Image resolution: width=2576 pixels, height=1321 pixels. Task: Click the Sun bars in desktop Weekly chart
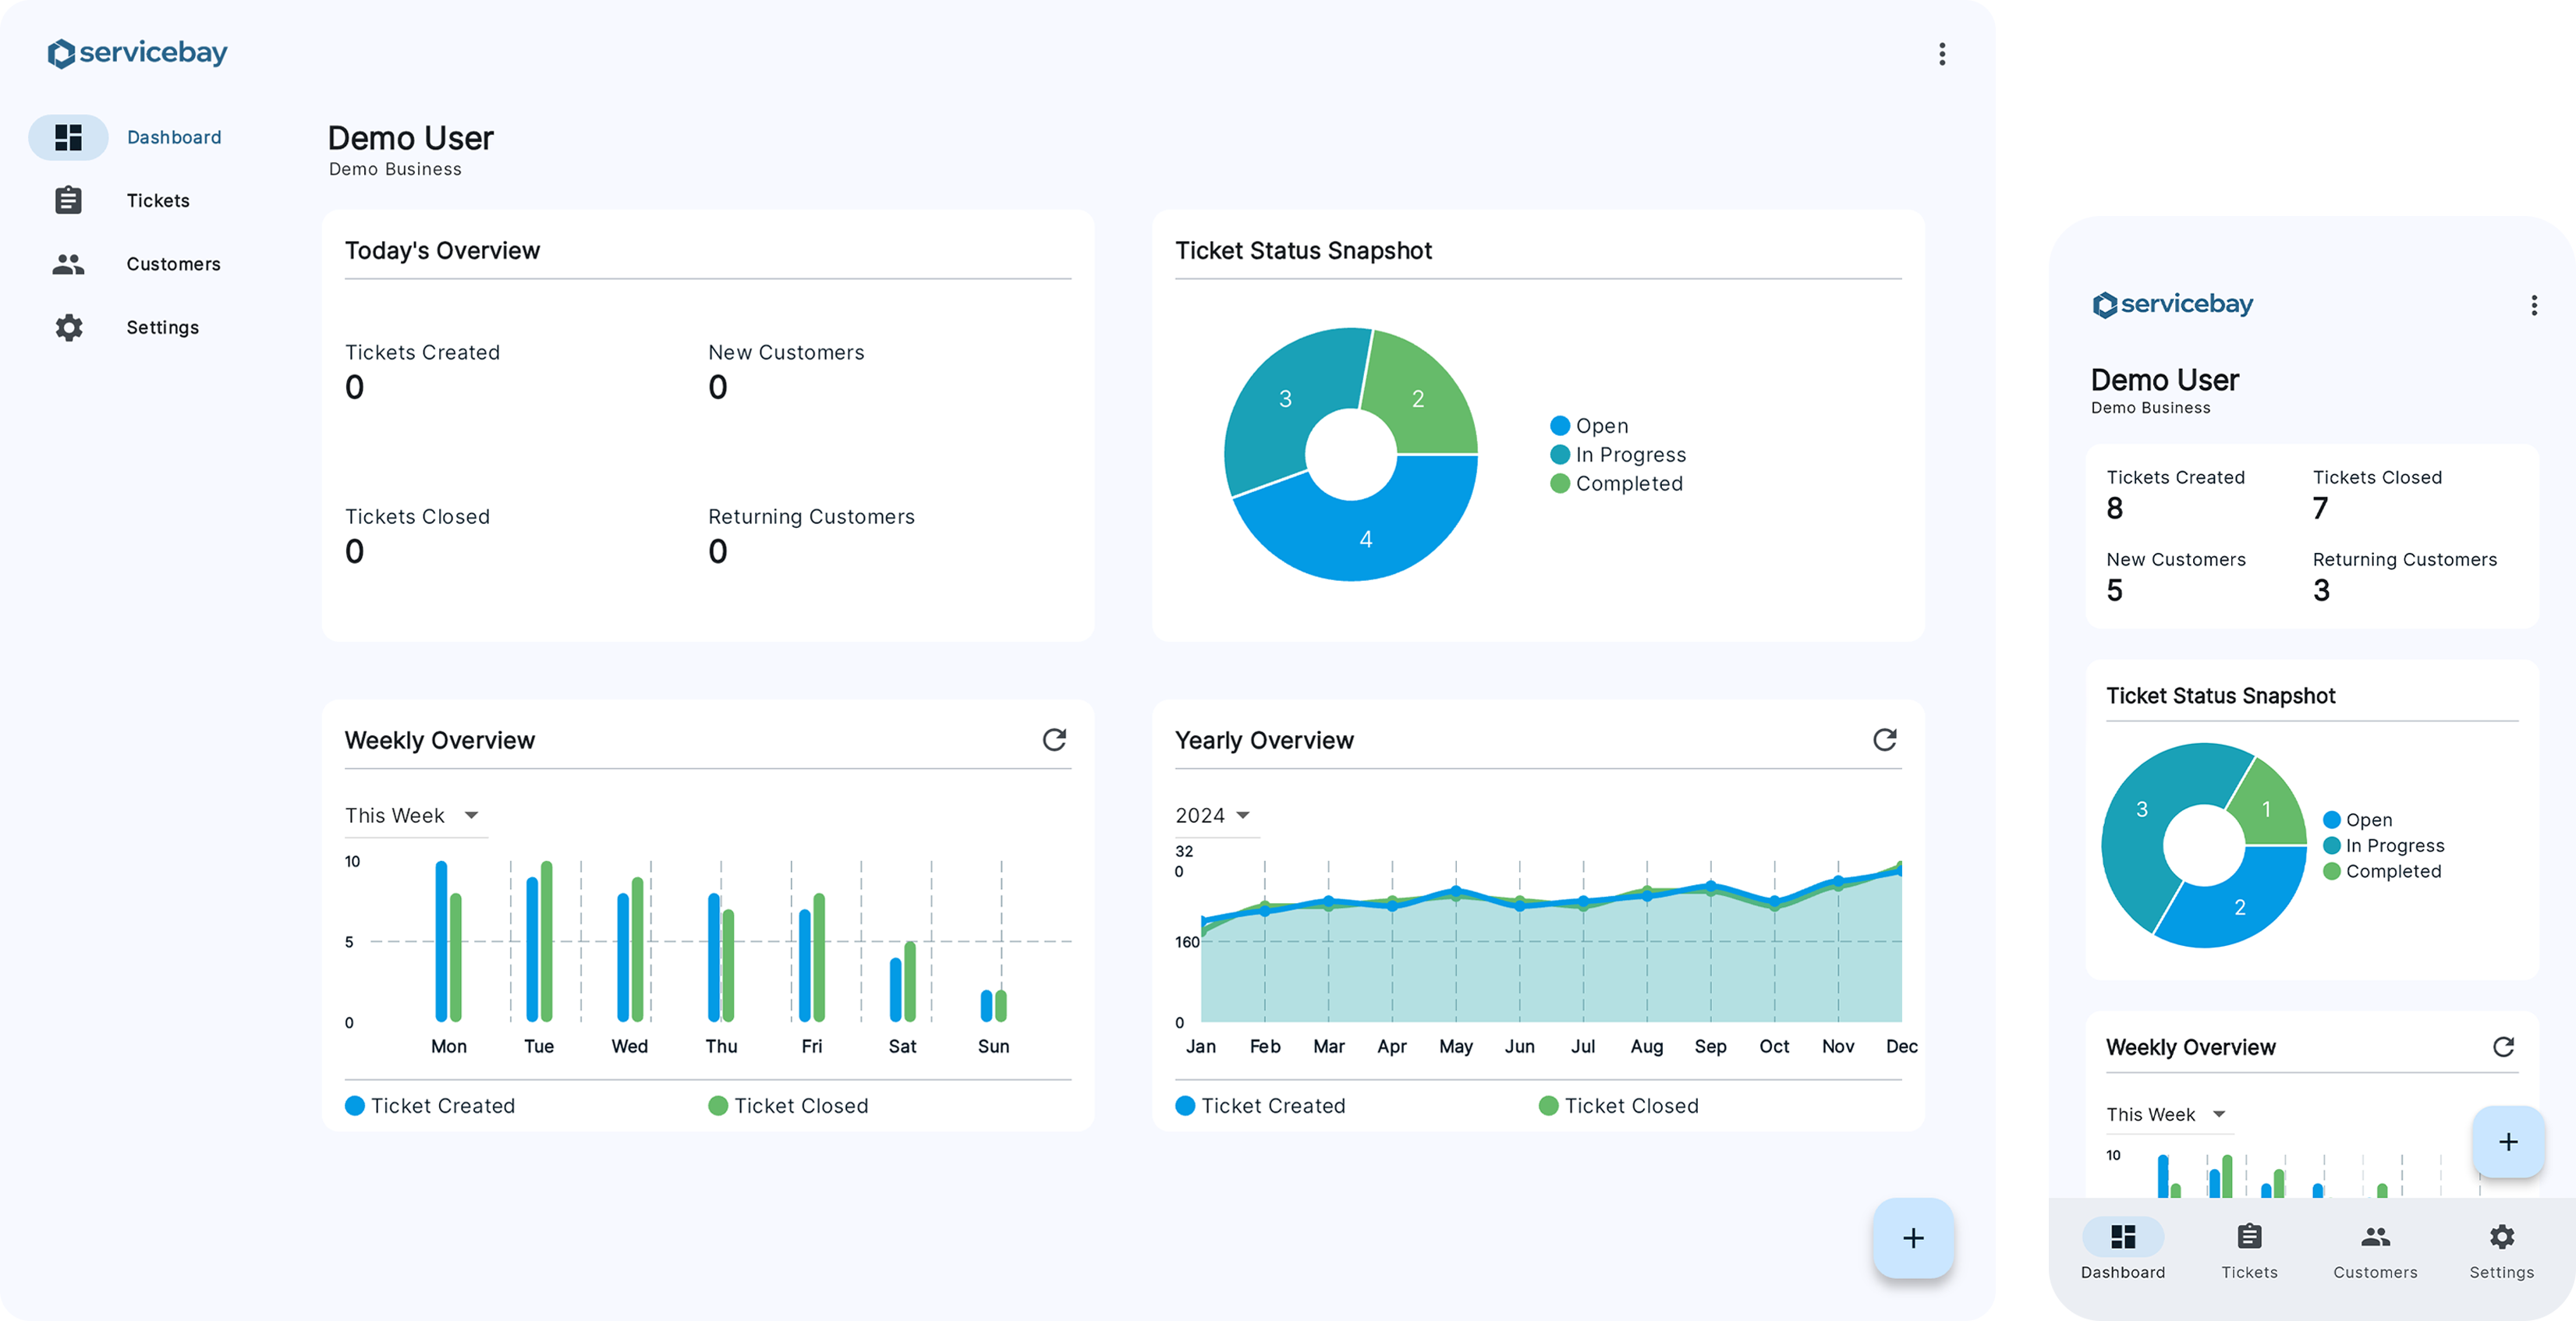tap(993, 1006)
